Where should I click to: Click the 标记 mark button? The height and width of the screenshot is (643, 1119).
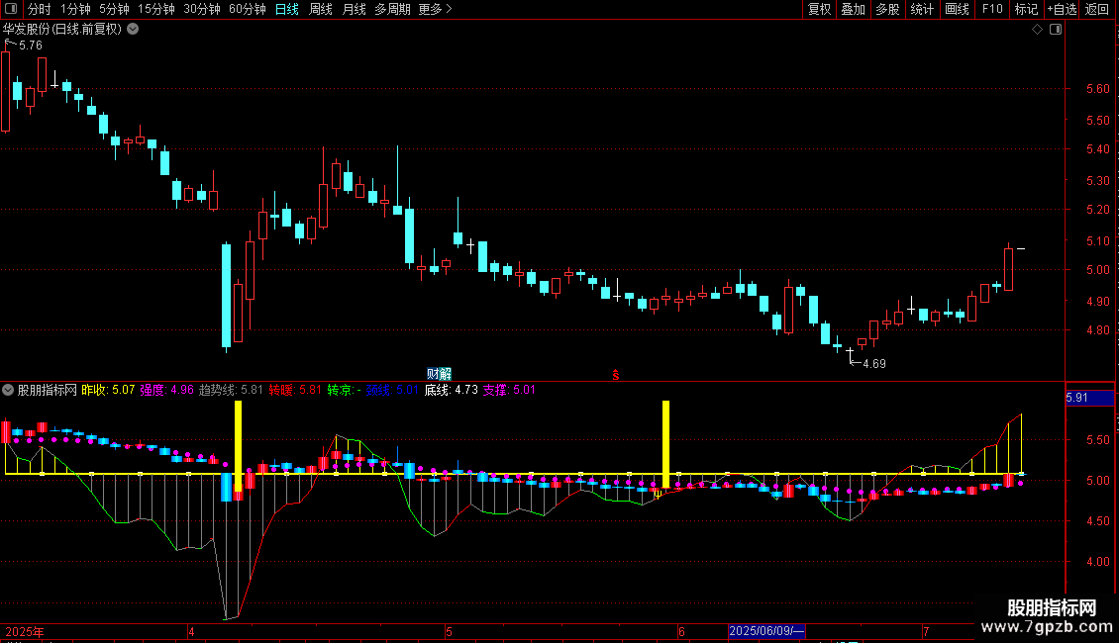[x=1026, y=9]
